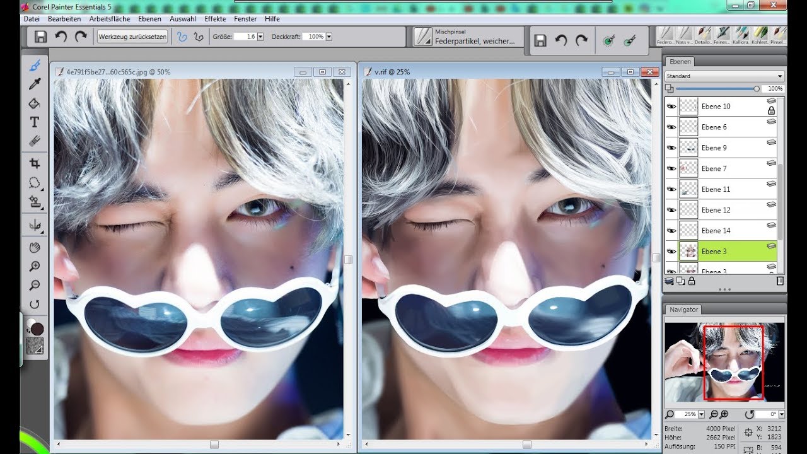The height and width of the screenshot is (454, 807).
Task: Open the Navigator zoom percentage dropdown
Action: (701, 414)
